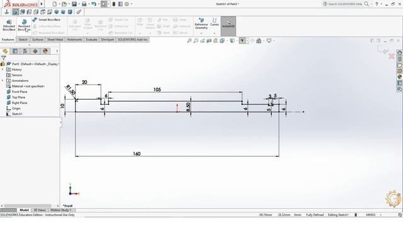The height and width of the screenshot is (227, 403).
Task: Switch to the Weldments tab
Action: point(74,39)
